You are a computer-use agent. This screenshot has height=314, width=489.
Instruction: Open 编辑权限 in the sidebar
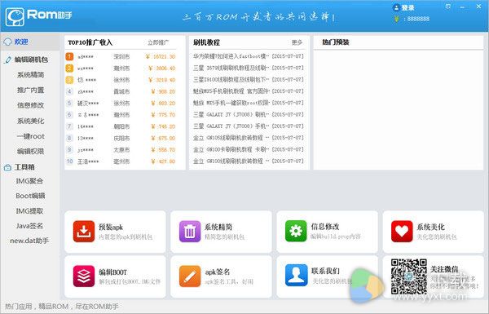coord(31,152)
